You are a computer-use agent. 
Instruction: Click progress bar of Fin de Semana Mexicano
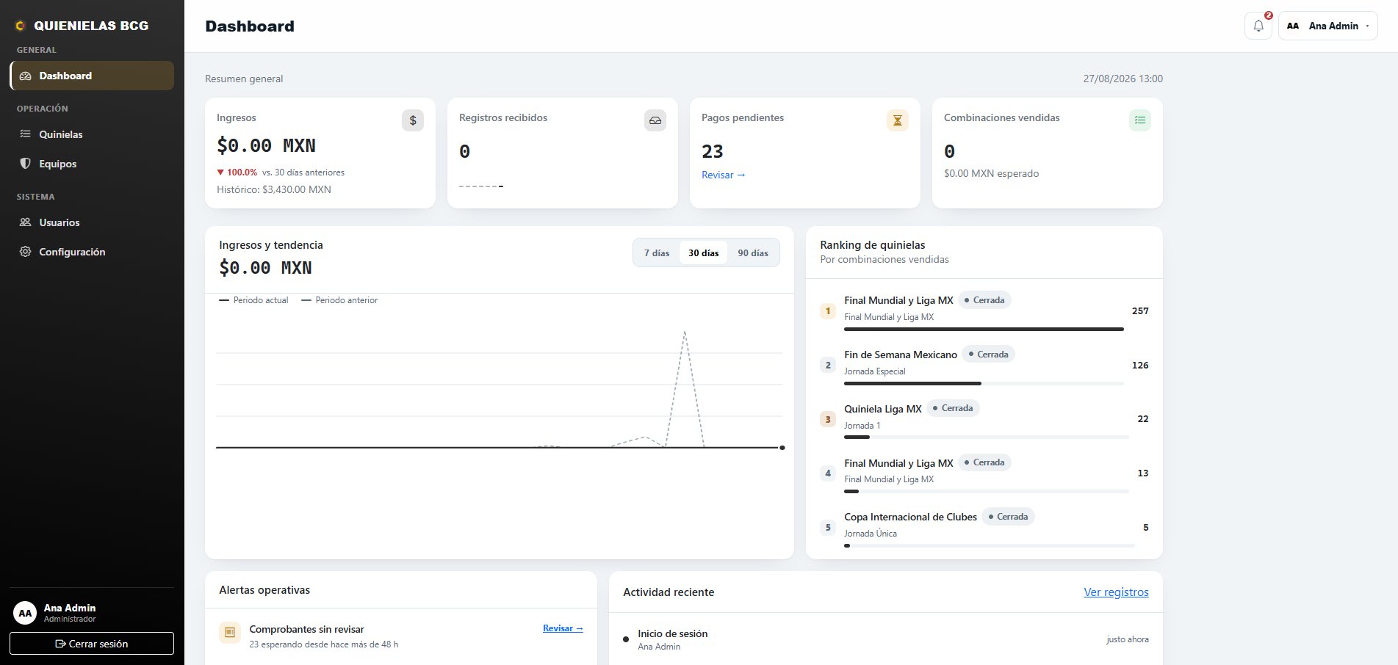point(984,383)
